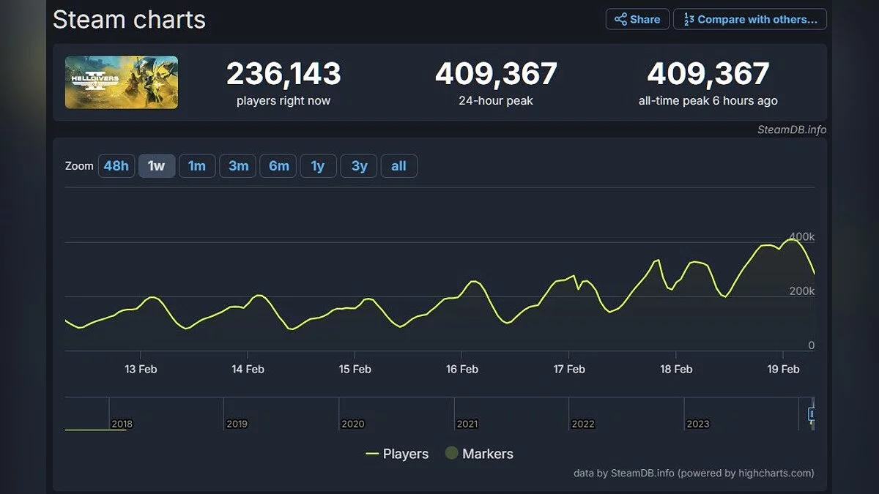Image resolution: width=879 pixels, height=494 pixels.
Task: Choose the 3y zoom option
Action: click(x=359, y=166)
